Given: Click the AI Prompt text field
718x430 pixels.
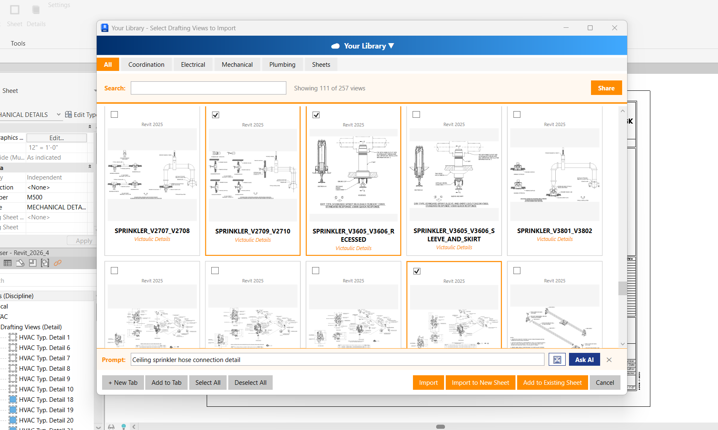Looking at the screenshot, I should [337, 360].
